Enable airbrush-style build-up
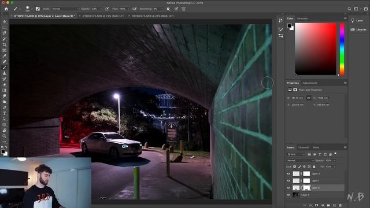The height and width of the screenshot is (208, 370). (x=134, y=9)
